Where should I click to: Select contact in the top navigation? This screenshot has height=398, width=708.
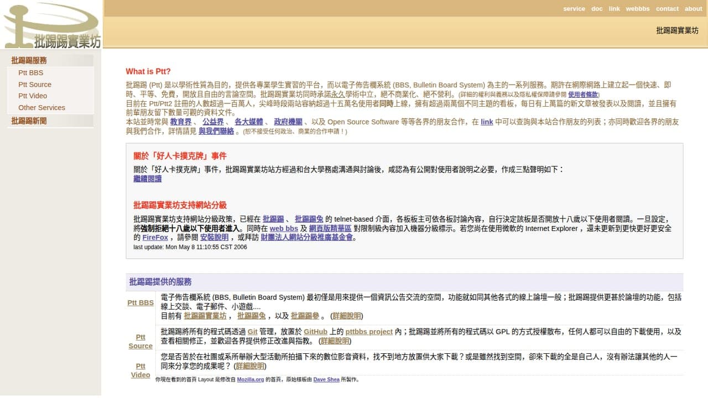coord(667,8)
